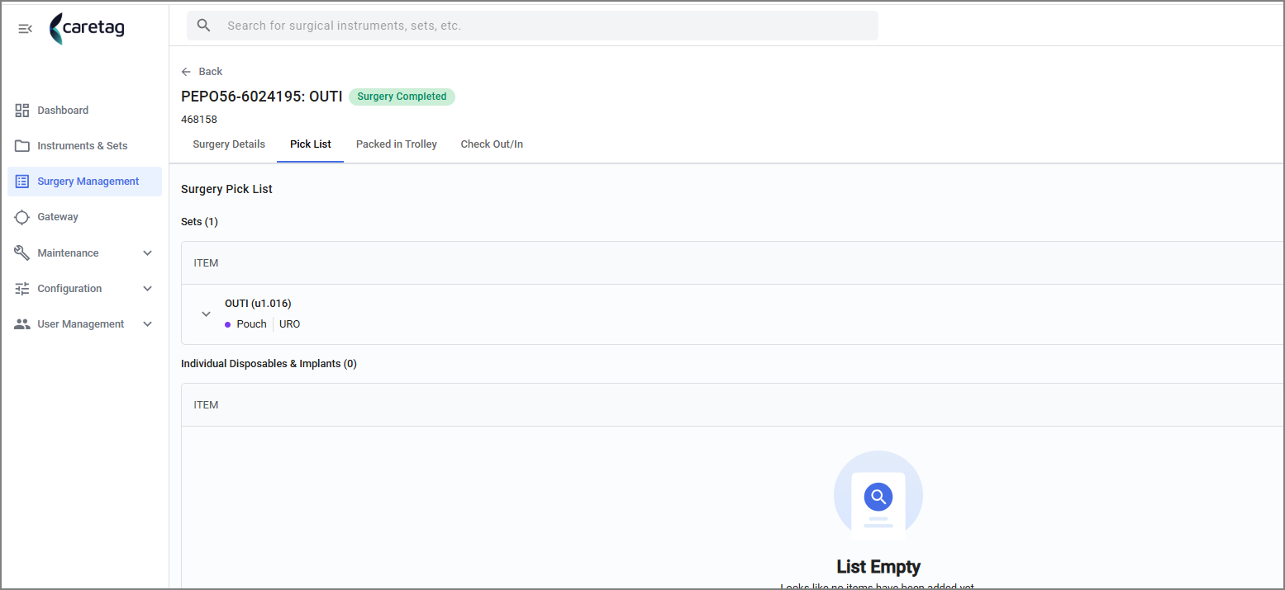Click the Configuration sliders icon
1285x590 pixels.
[x=22, y=289]
